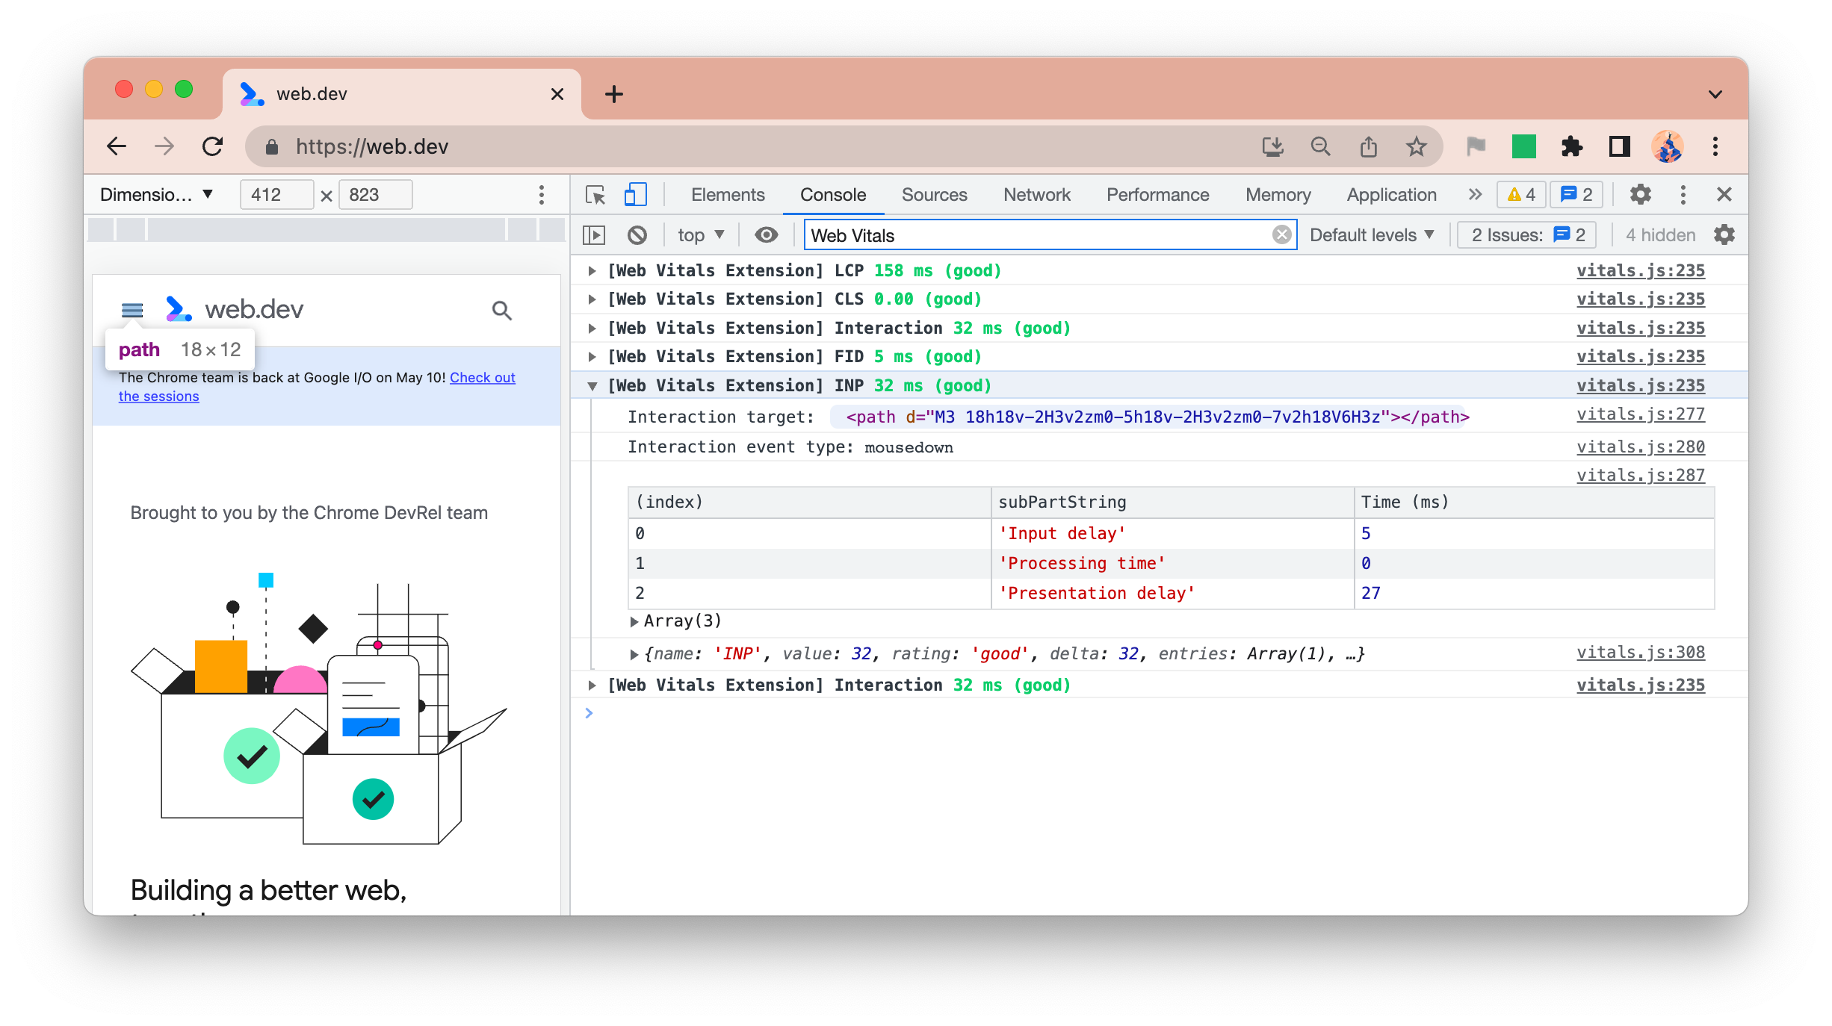Expand the bottom Interaction 32 ms row

coord(592,685)
